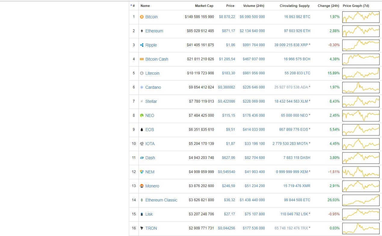Sort by the Name column header
Screen dimensions: 382x236
click(x=145, y=6)
